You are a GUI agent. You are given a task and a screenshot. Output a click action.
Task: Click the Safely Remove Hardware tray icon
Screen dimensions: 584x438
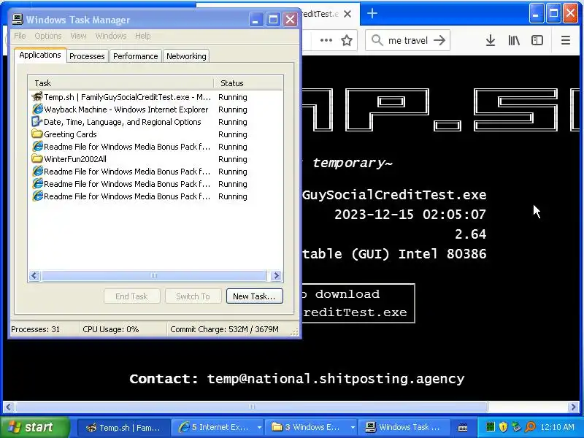pos(516,427)
